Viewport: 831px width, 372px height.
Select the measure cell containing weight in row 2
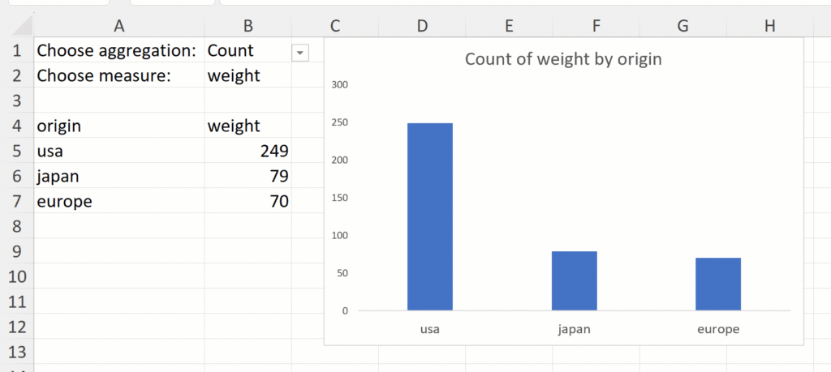[x=243, y=75]
